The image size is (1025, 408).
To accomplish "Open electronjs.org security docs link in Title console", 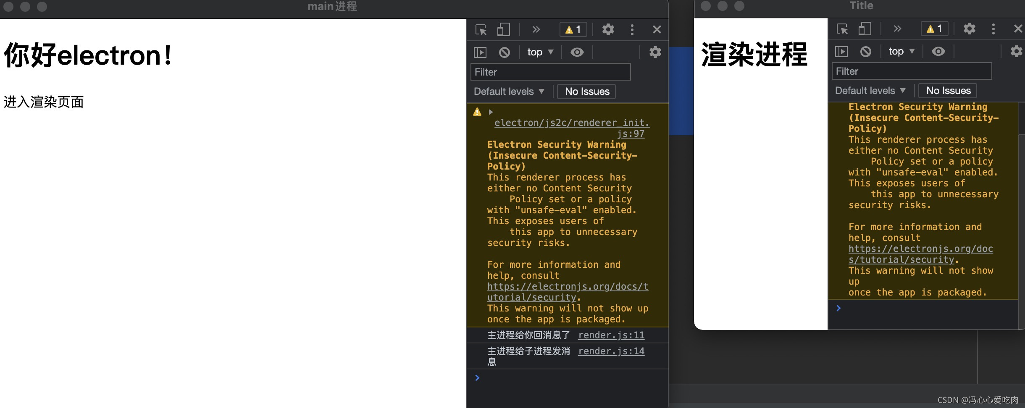I will coord(920,254).
